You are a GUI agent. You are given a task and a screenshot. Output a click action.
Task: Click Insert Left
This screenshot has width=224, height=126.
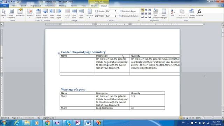[52, 13]
